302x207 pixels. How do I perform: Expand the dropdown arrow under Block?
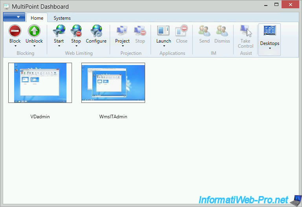15,46
